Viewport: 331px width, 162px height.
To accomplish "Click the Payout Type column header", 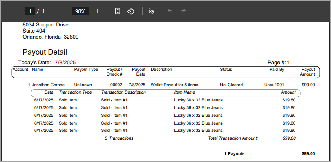I will tap(86, 70).
